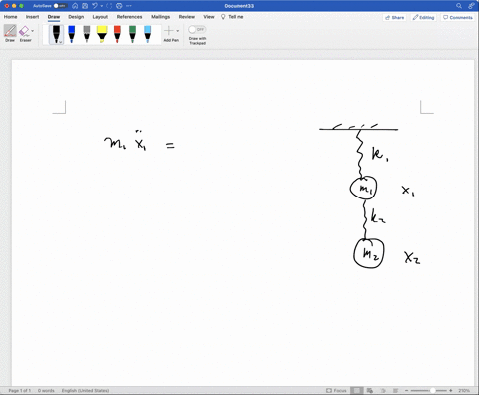479x395 pixels.
Task: Pick the green pen
Action: click(132, 34)
